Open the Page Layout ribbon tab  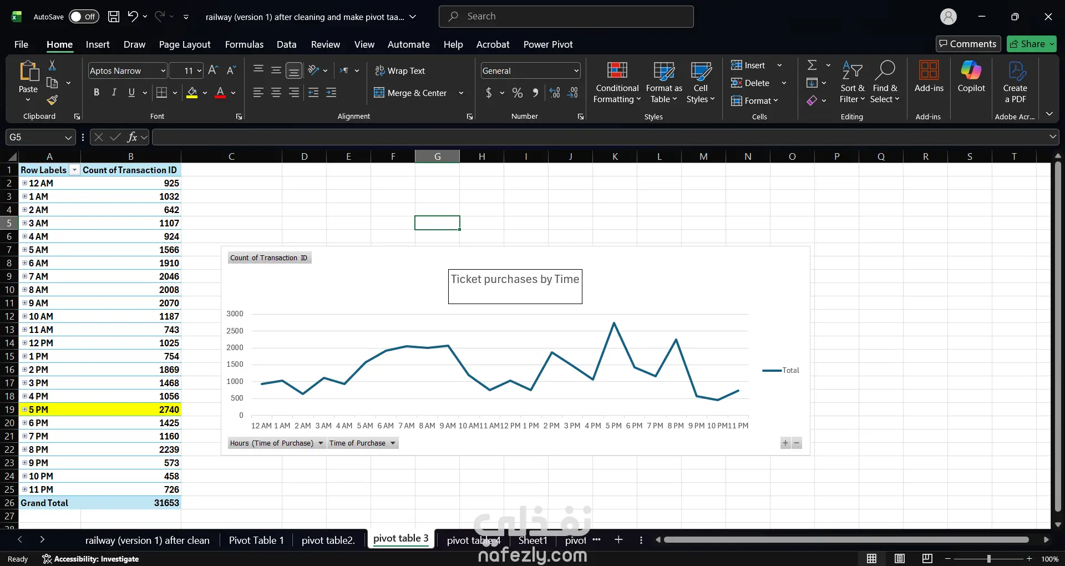click(185, 44)
